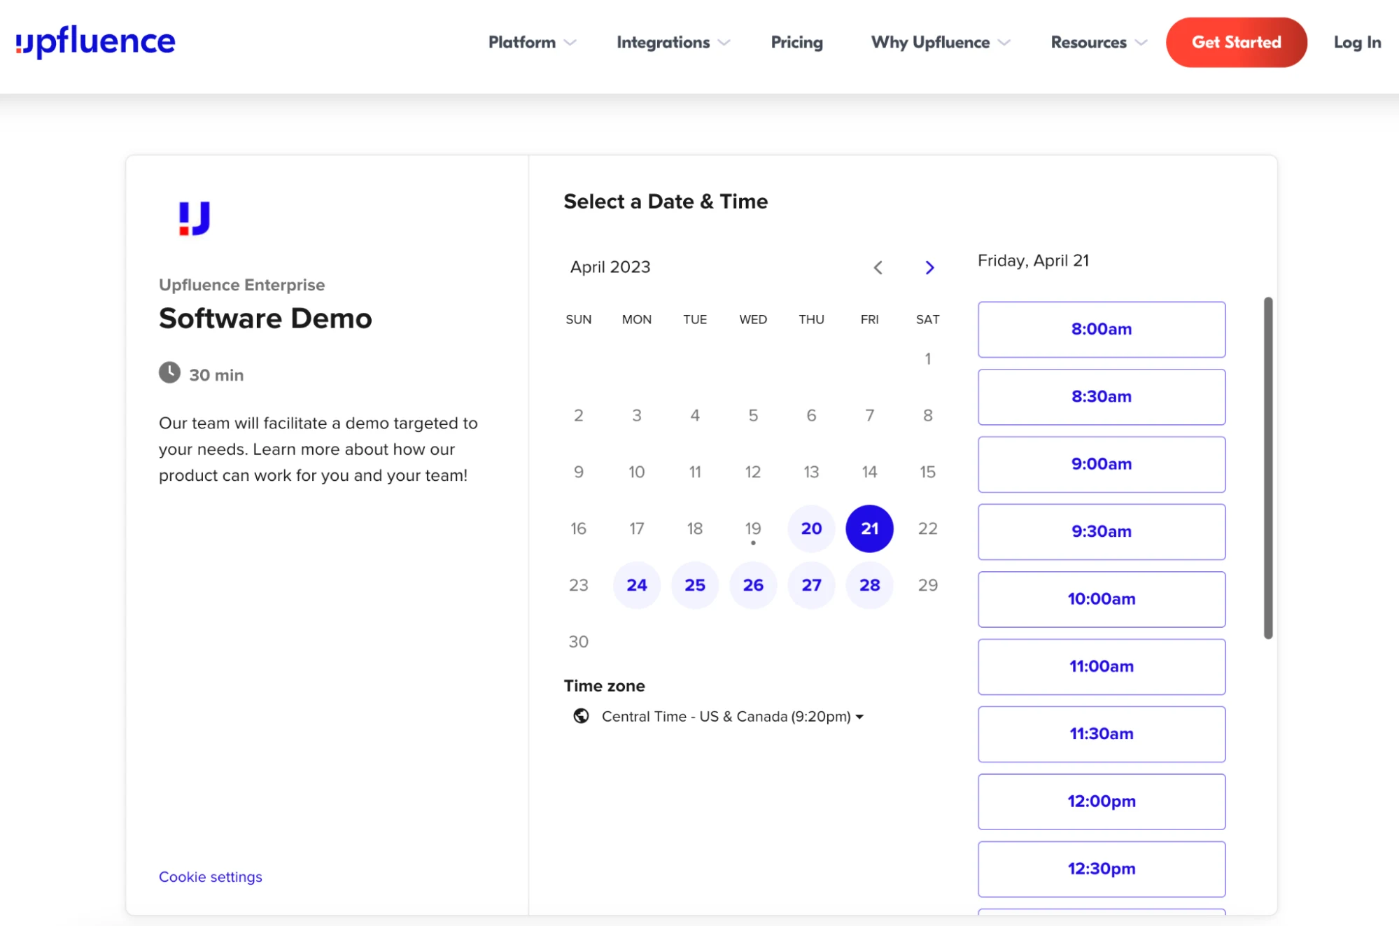Click the Upfluence logo in header
Screen dimensions: 1399x926
[x=96, y=42]
